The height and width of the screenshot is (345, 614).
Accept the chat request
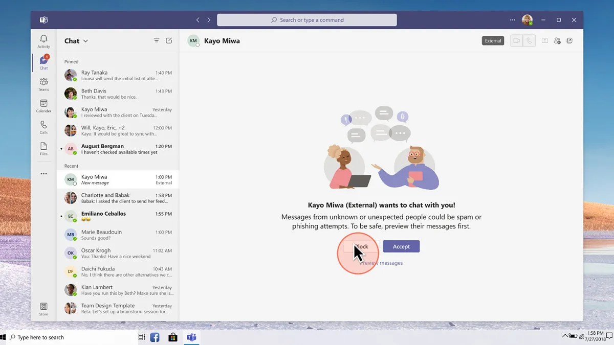pos(401,246)
